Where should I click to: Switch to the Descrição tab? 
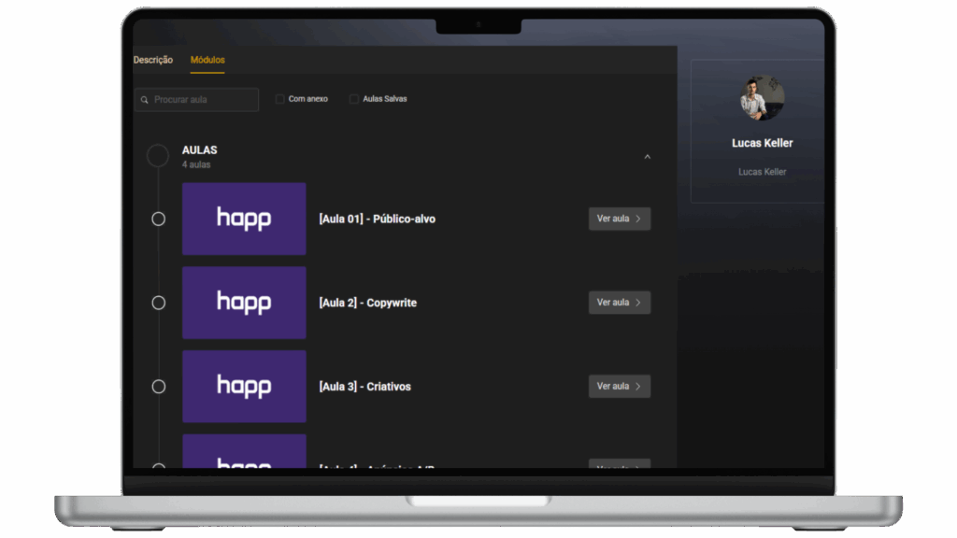tap(153, 60)
